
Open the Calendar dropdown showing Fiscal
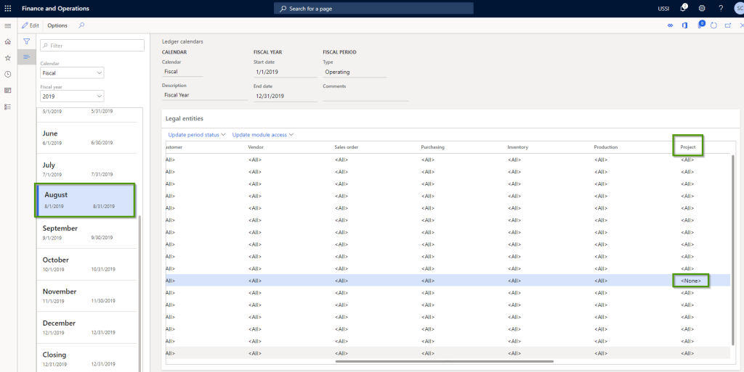[72, 73]
